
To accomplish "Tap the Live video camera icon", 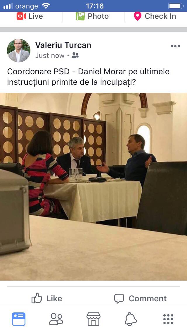I will point(21,16).
